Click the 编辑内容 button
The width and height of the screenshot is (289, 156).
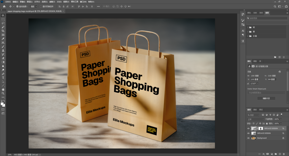(266, 98)
